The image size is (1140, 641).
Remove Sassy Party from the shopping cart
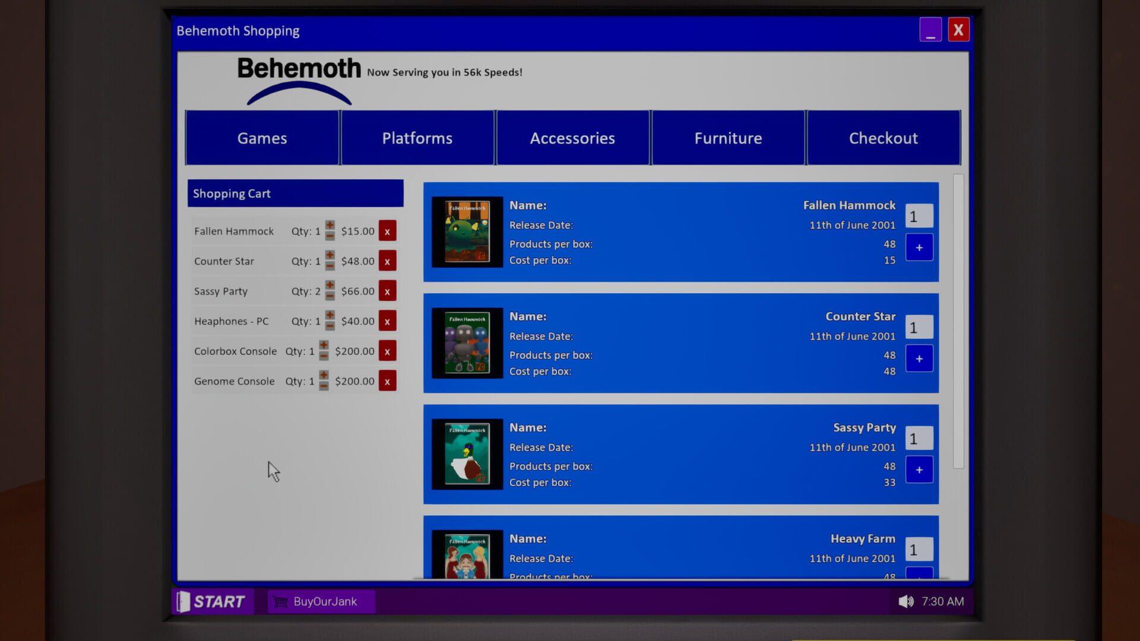tap(387, 291)
